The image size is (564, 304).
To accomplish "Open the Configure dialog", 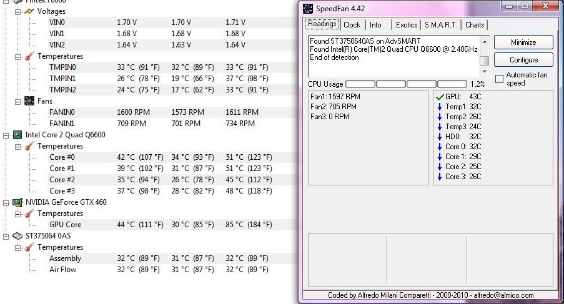I will pos(523,60).
